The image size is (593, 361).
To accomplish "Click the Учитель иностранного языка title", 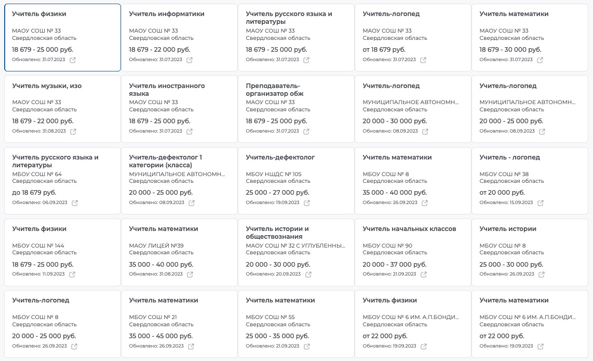I will [167, 90].
